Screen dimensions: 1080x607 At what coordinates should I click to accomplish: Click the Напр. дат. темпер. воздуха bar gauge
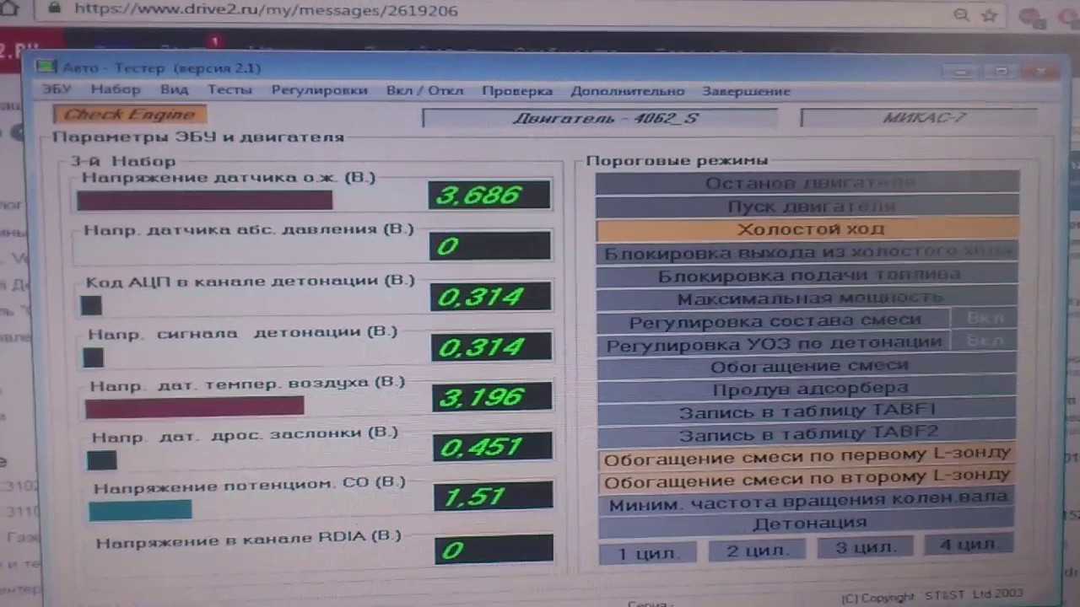coord(194,407)
